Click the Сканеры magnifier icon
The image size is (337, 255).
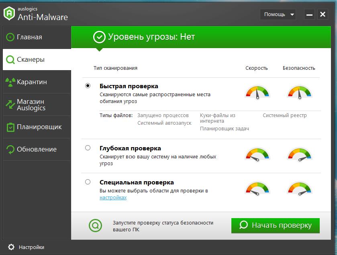point(10,60)
